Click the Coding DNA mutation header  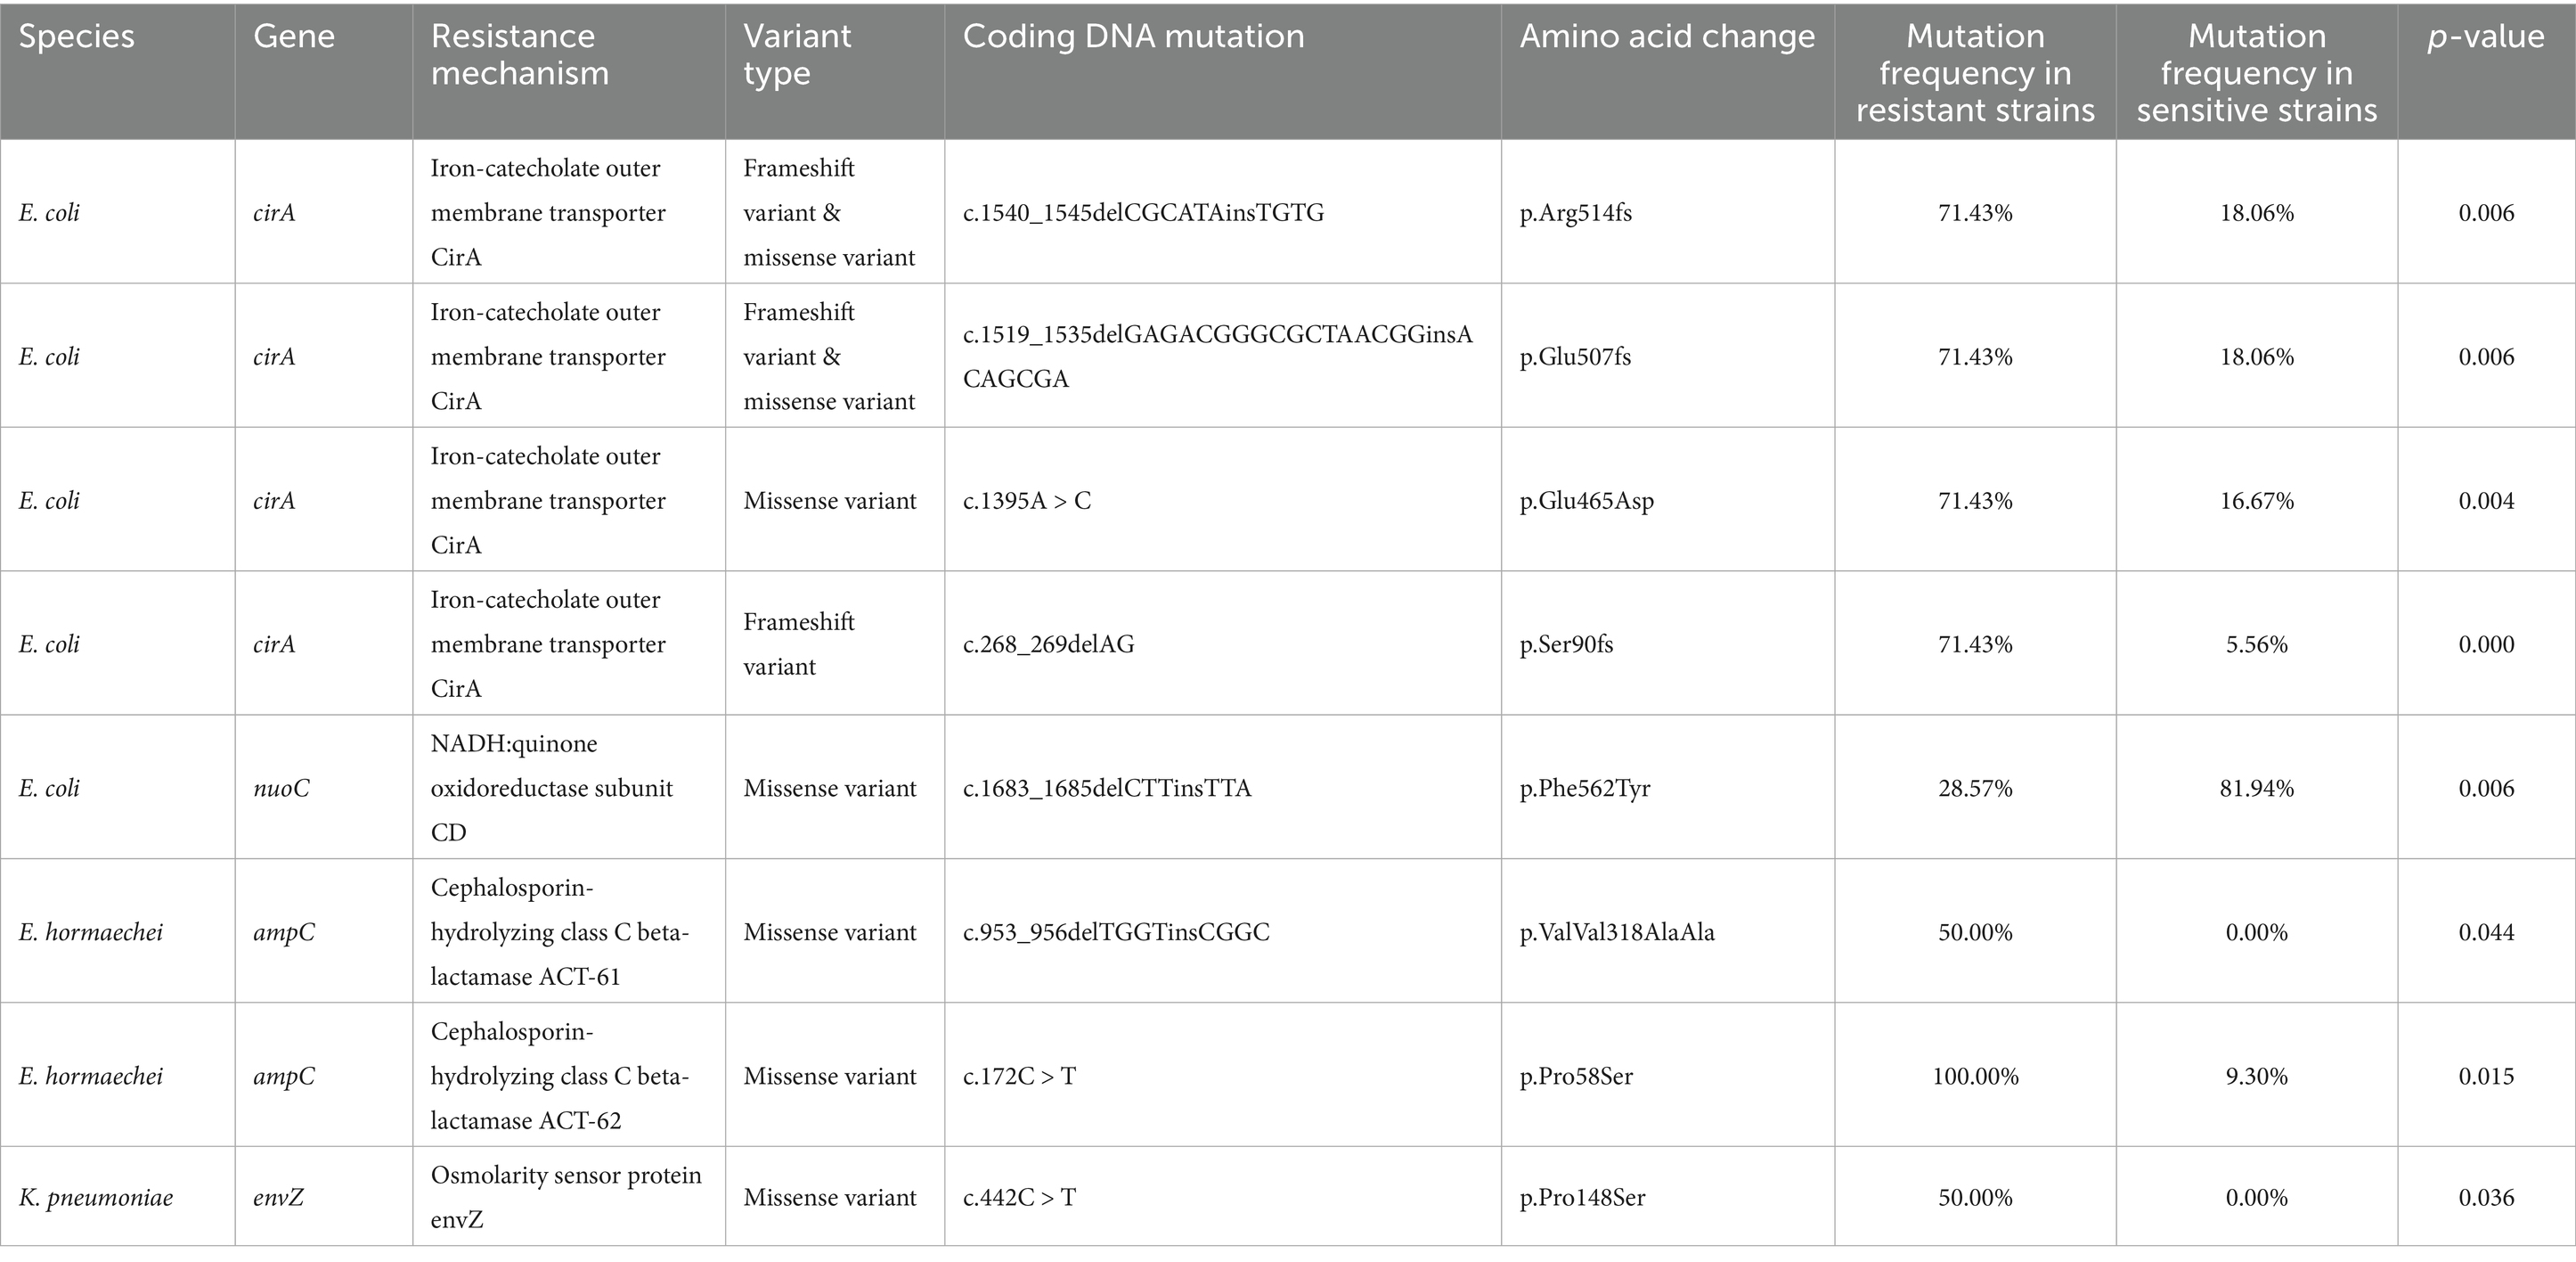(x=1133, y=37)
